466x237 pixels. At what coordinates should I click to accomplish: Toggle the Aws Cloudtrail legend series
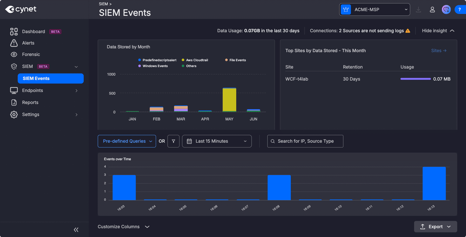point(195,60)
